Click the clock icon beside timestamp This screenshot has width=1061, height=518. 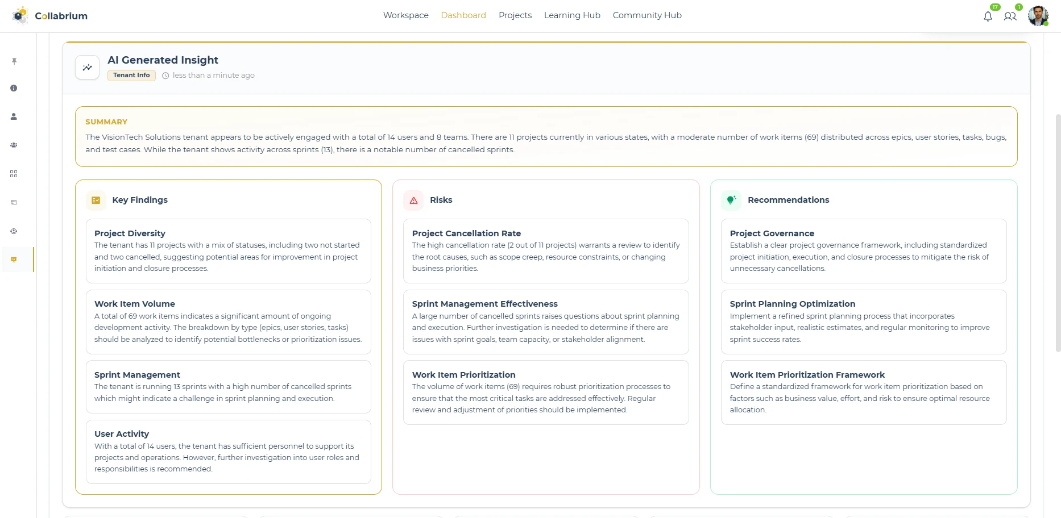pyautogui.click(x=165, y=76)
